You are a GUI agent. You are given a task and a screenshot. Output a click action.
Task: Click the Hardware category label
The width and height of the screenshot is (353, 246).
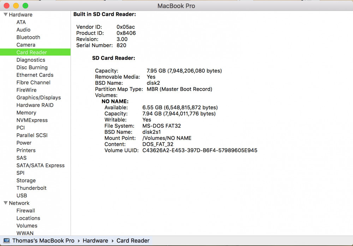20,14
